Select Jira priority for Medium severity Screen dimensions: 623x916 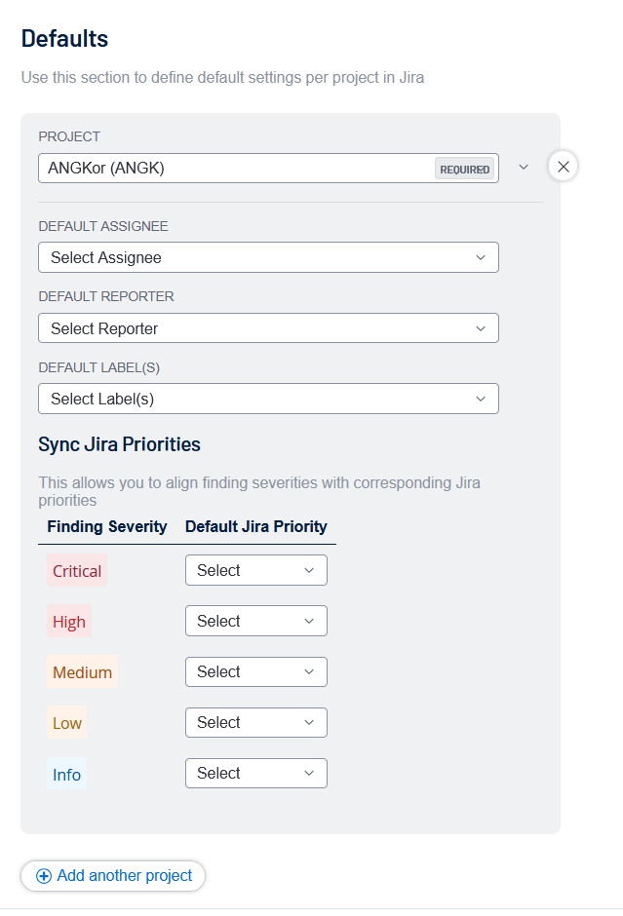pyautogui.click(x=255, y=672)
